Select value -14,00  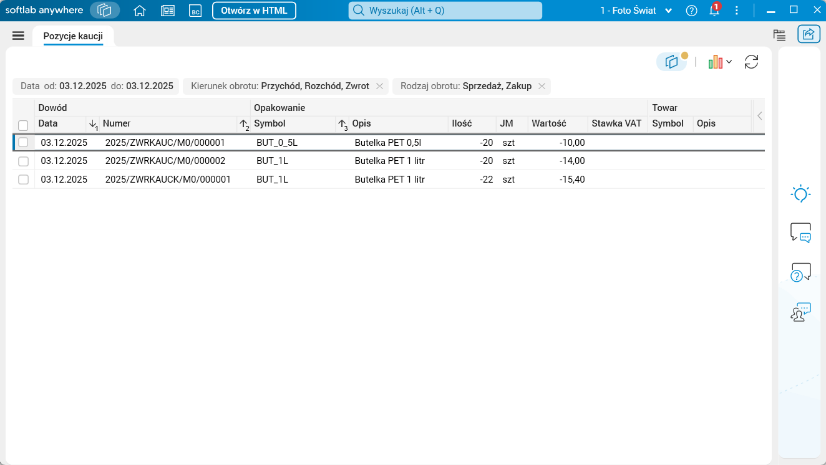[572, 161]
